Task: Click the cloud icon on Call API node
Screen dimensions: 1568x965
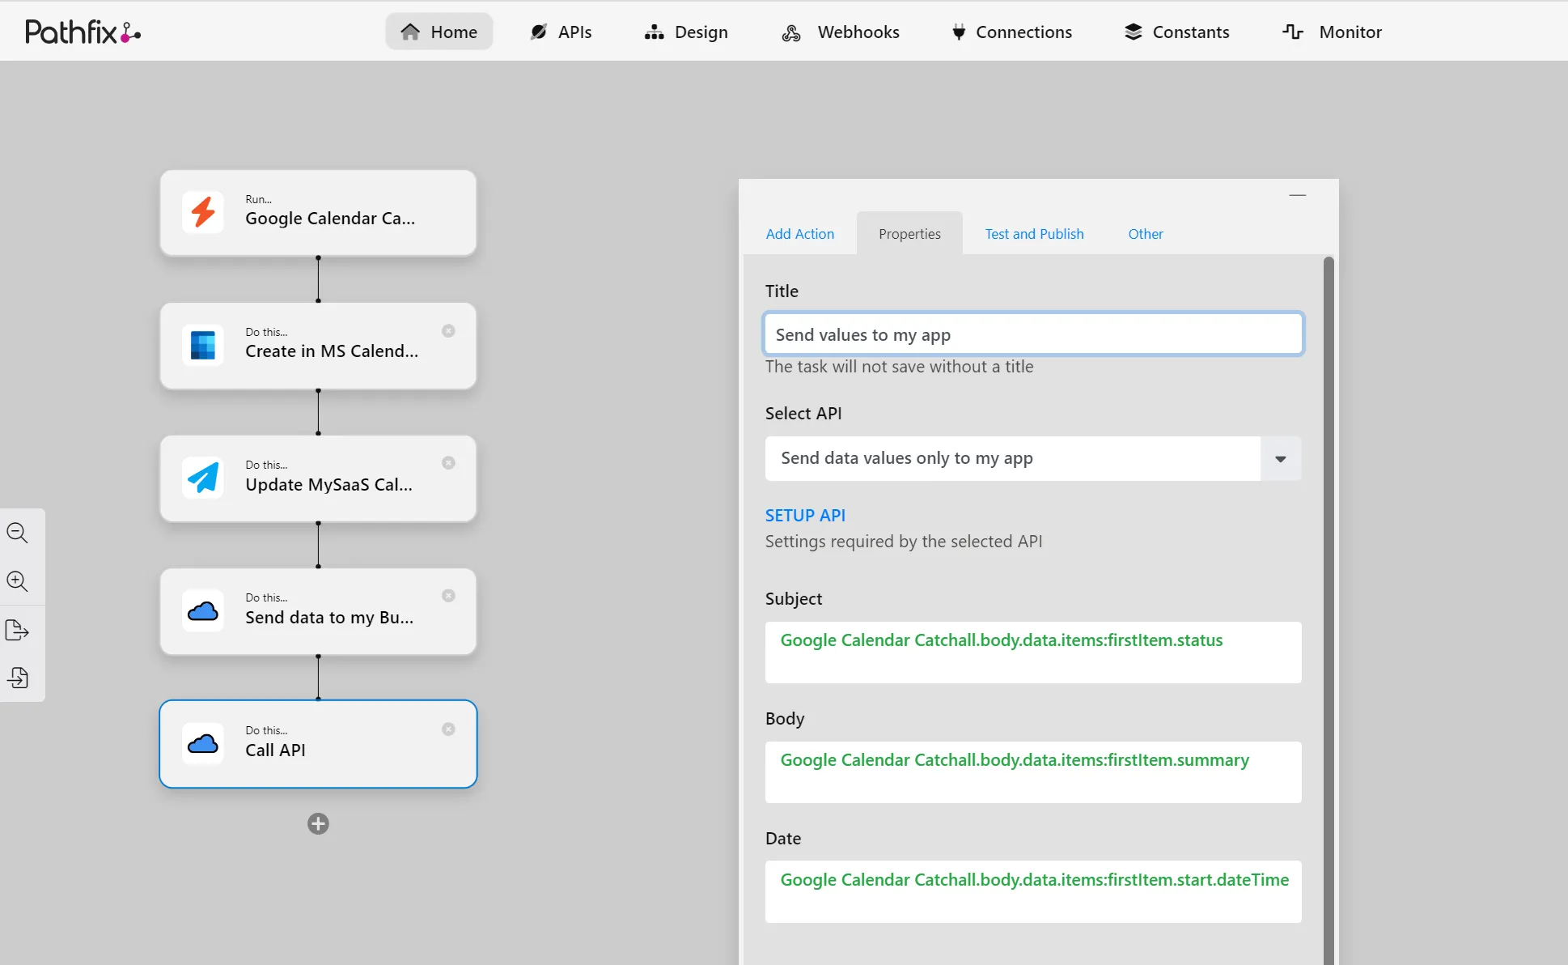Action: [x=203, y=743]
